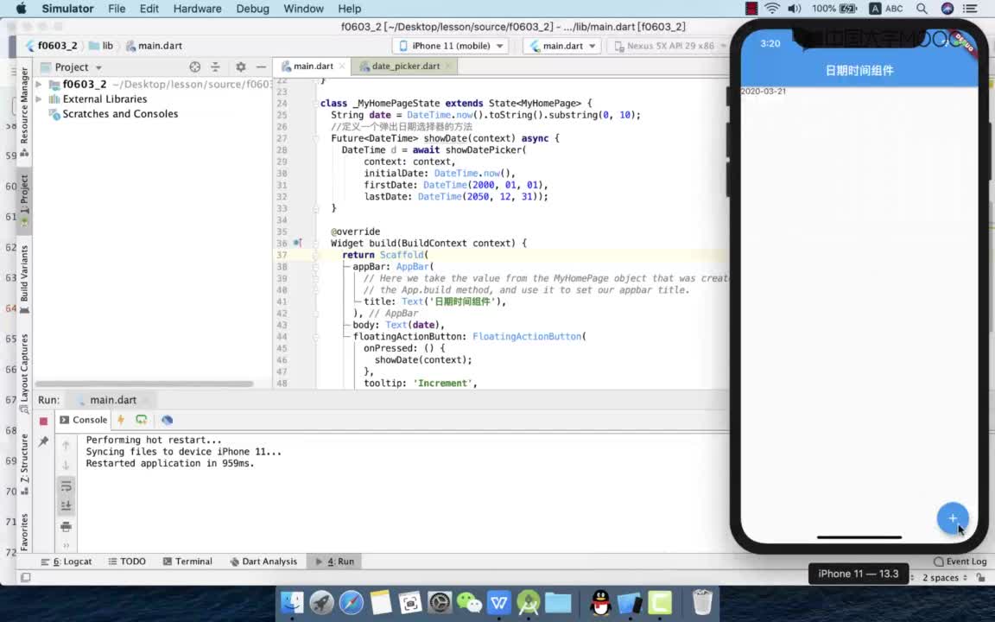Pin the Run tab with pin icon

pyautogui.click(x=43, y=441)
